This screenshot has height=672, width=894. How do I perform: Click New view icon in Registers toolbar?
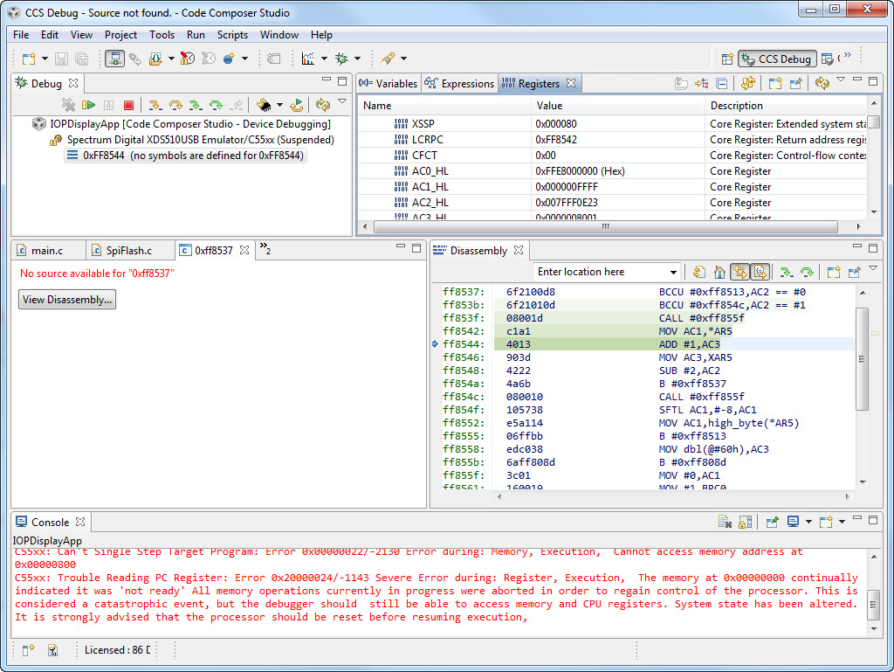(x=775, y=83)
